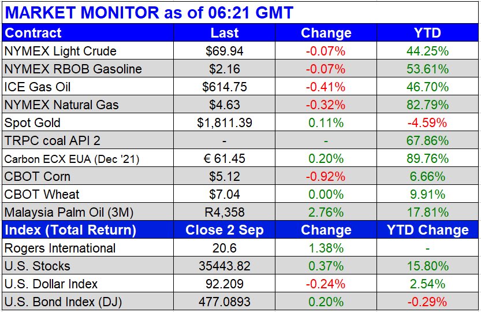The height and width of the screenshot is (312, 481).
Task: Click the Last column header
Action: 225,33
